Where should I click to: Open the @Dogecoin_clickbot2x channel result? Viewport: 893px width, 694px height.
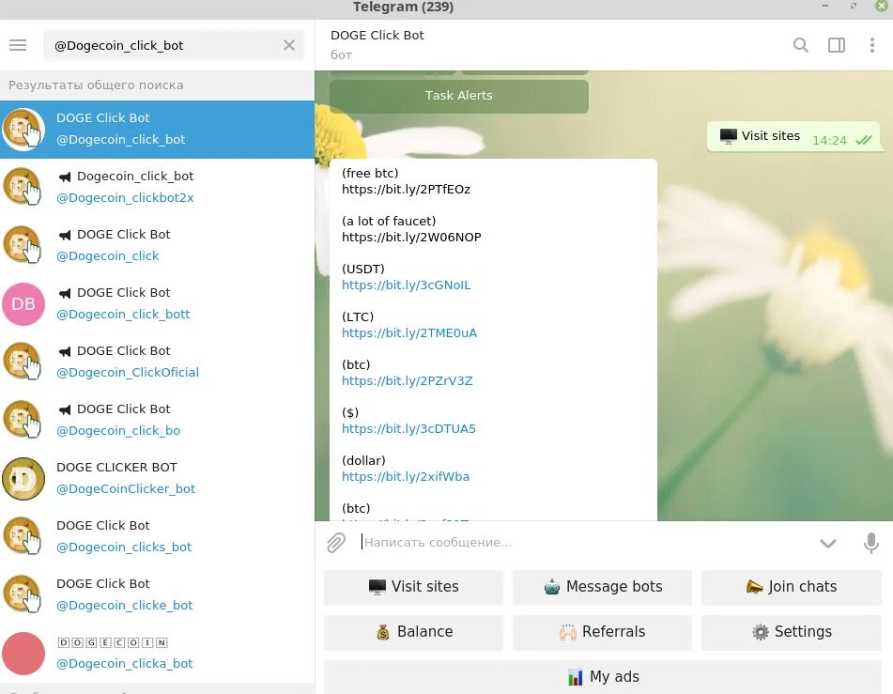coord(157,187)
